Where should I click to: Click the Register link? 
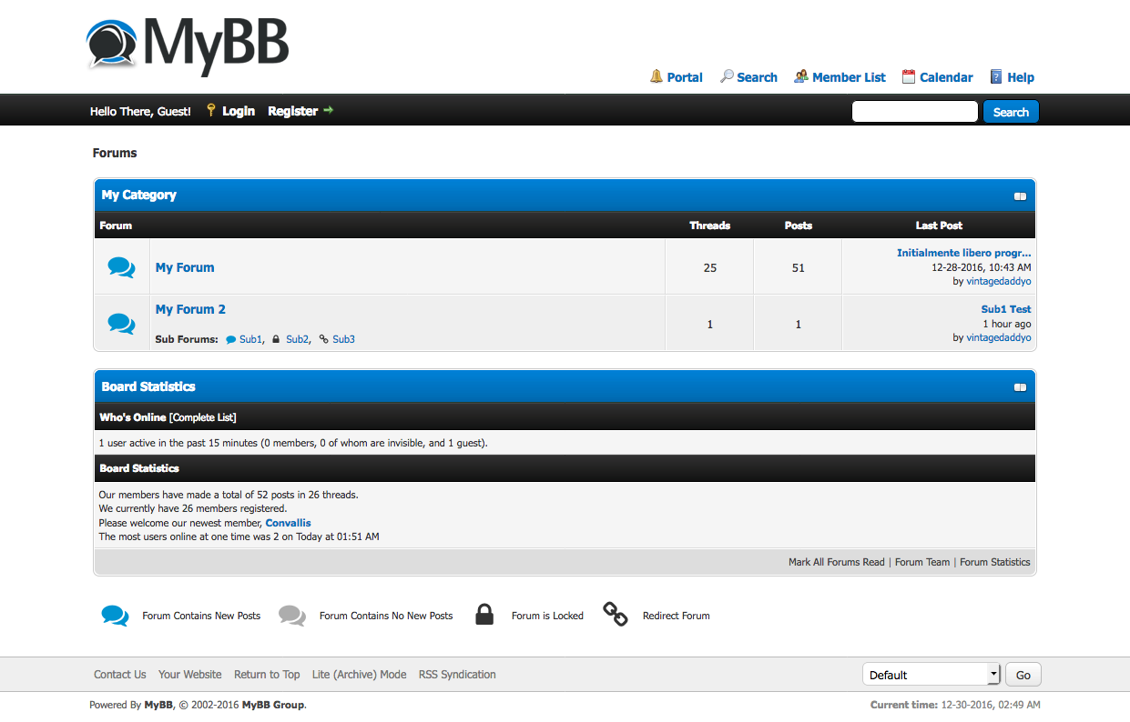pyautogui.click(x=293, y=111)
